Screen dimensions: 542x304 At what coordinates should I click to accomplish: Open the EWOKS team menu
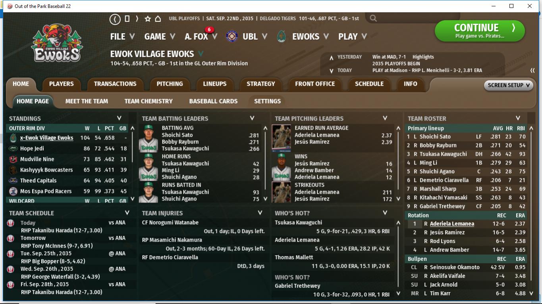[311, 36]
